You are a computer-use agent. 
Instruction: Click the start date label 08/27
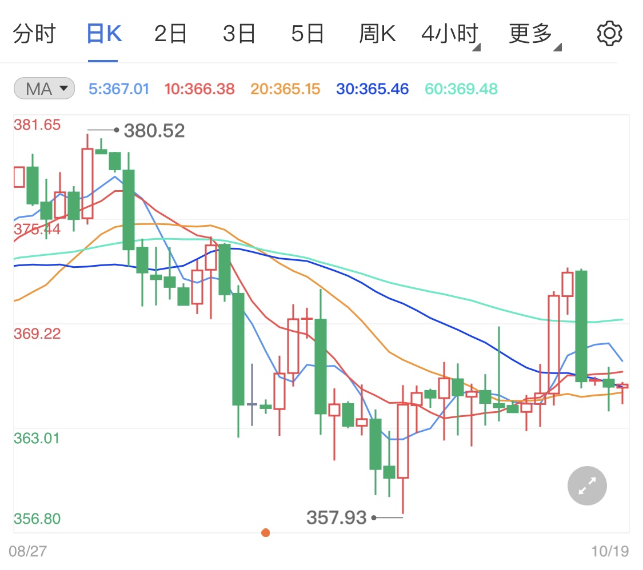pos(27,552)
